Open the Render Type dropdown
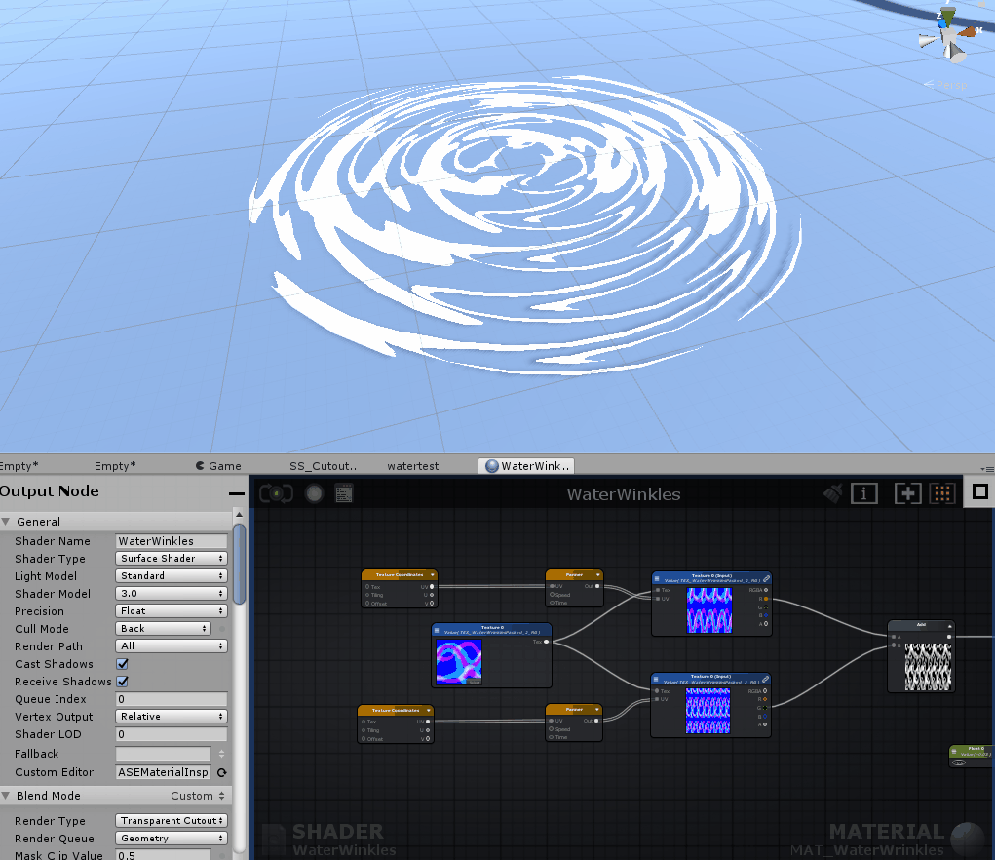 click(x=172, y=821)
